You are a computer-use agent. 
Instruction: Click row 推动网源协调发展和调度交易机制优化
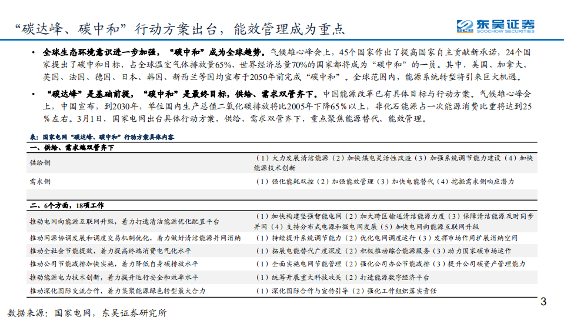282,238
